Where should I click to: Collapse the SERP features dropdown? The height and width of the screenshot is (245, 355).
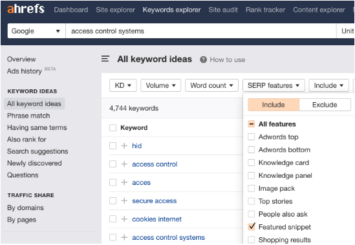coord(274,85)
